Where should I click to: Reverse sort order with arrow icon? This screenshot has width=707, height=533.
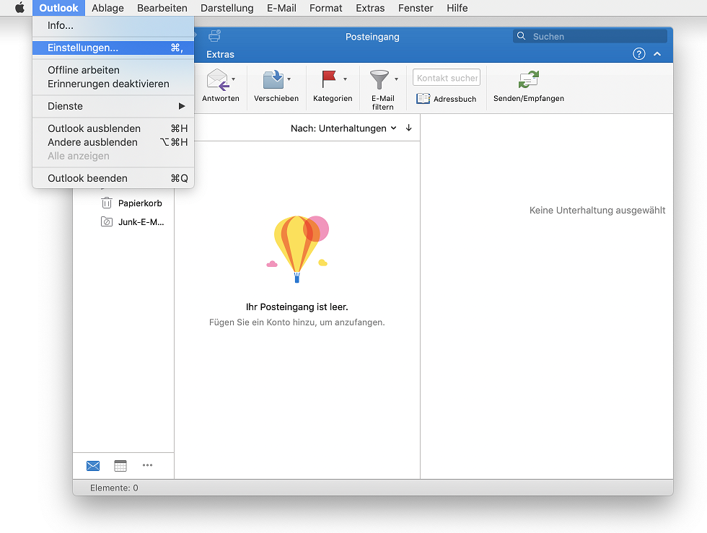[x=409, y=128]
